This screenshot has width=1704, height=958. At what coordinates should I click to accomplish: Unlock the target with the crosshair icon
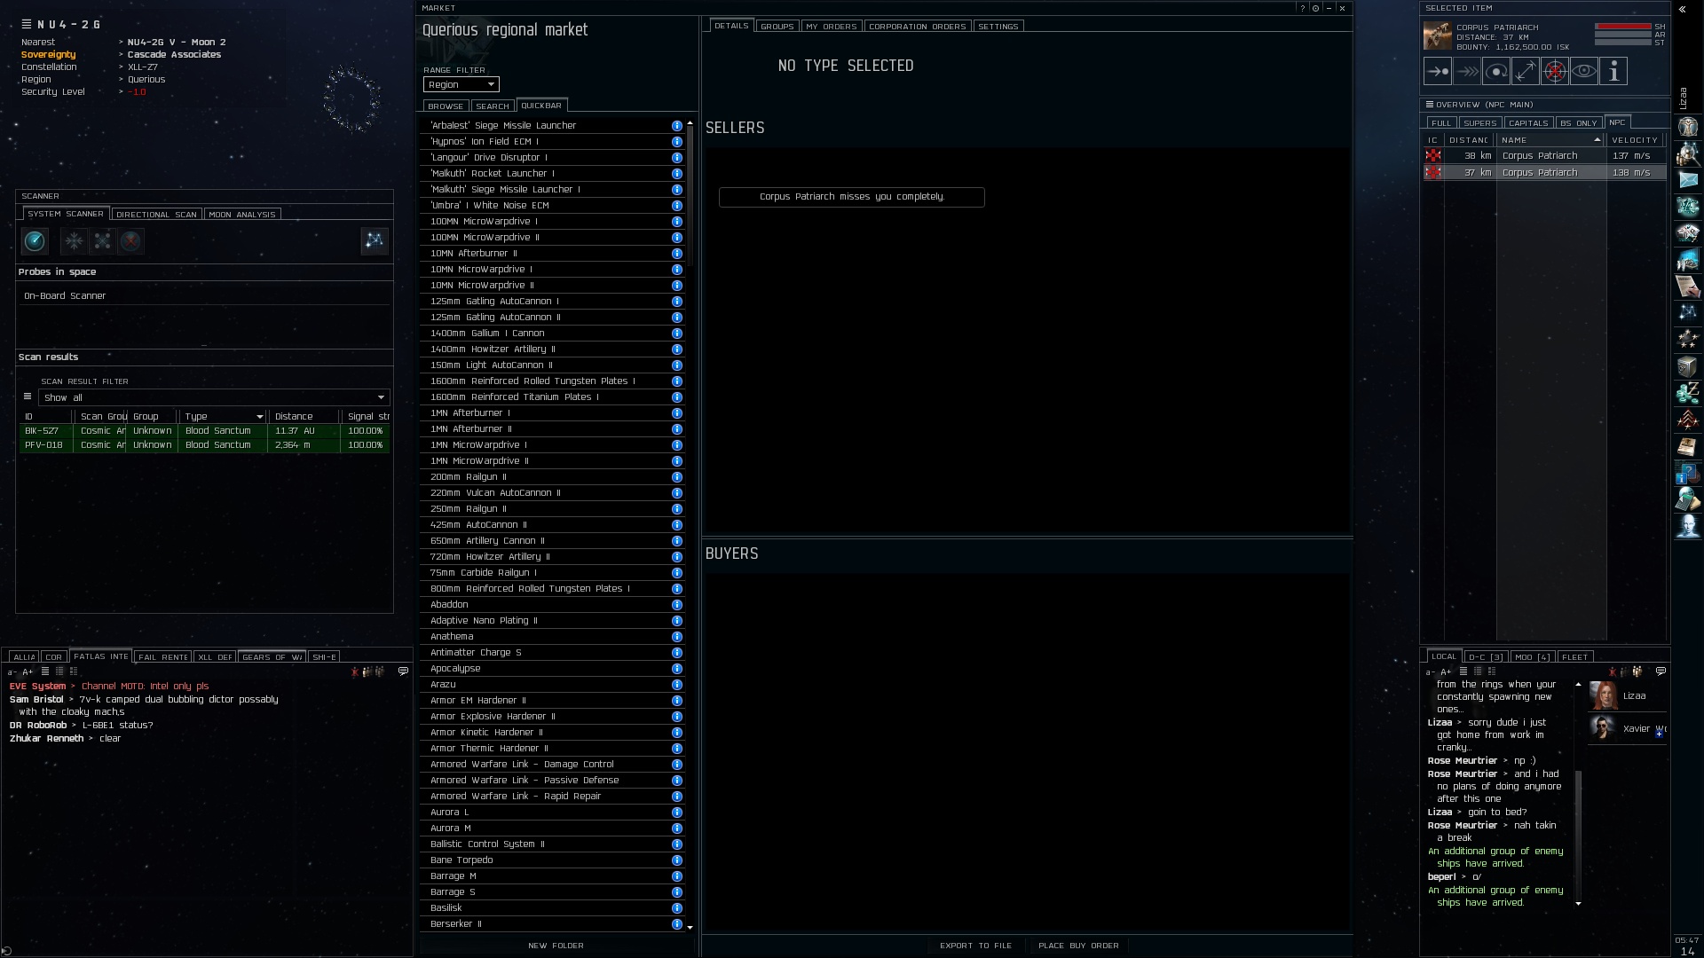1555,71
